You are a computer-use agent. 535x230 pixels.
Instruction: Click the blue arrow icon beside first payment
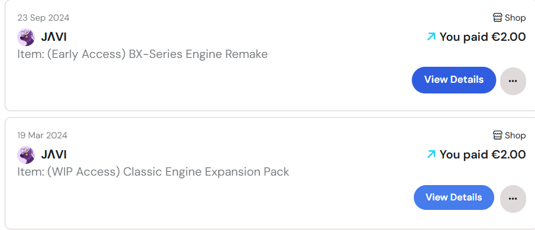432,37
